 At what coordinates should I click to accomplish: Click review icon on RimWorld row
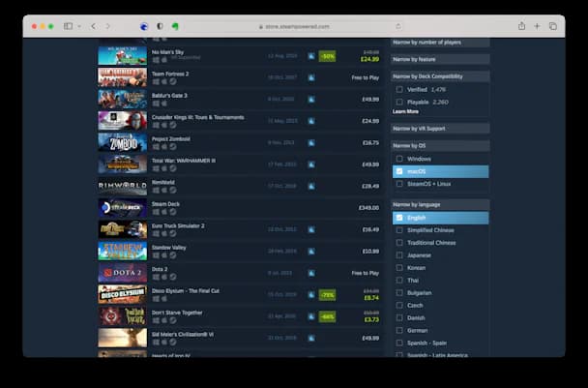(x=311, y=186)
